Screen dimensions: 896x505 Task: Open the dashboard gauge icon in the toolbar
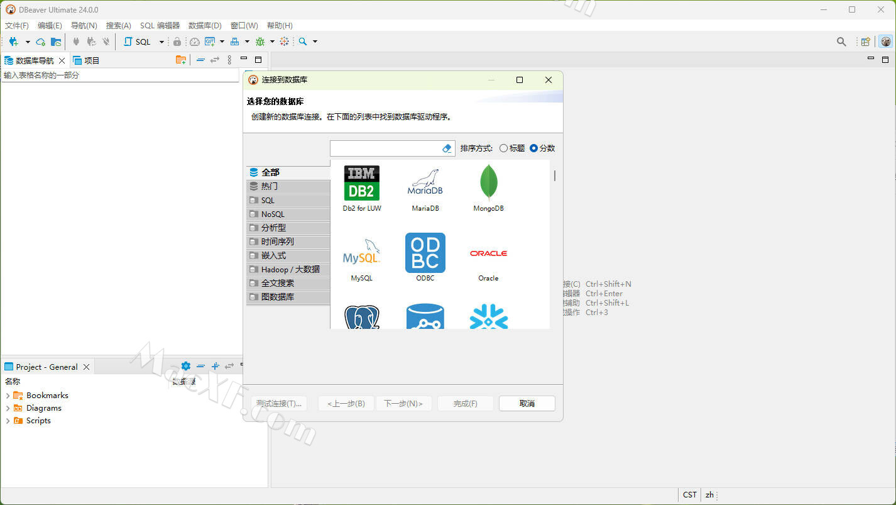pos(195,42)
